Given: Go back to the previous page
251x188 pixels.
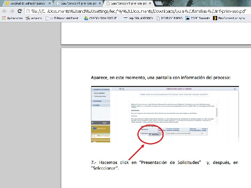Looking at the screenshot, I should coord(5,11).
